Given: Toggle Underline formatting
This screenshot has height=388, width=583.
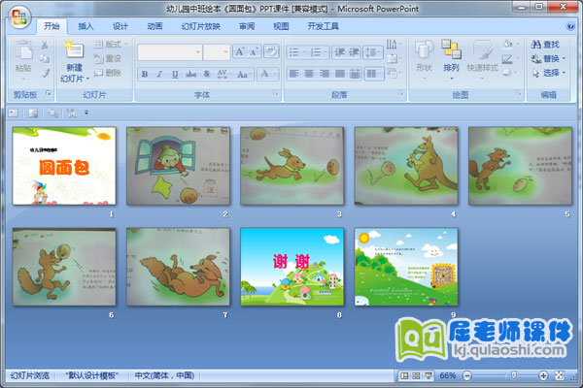Looking at the screenshot, I should tap(175, 74).
